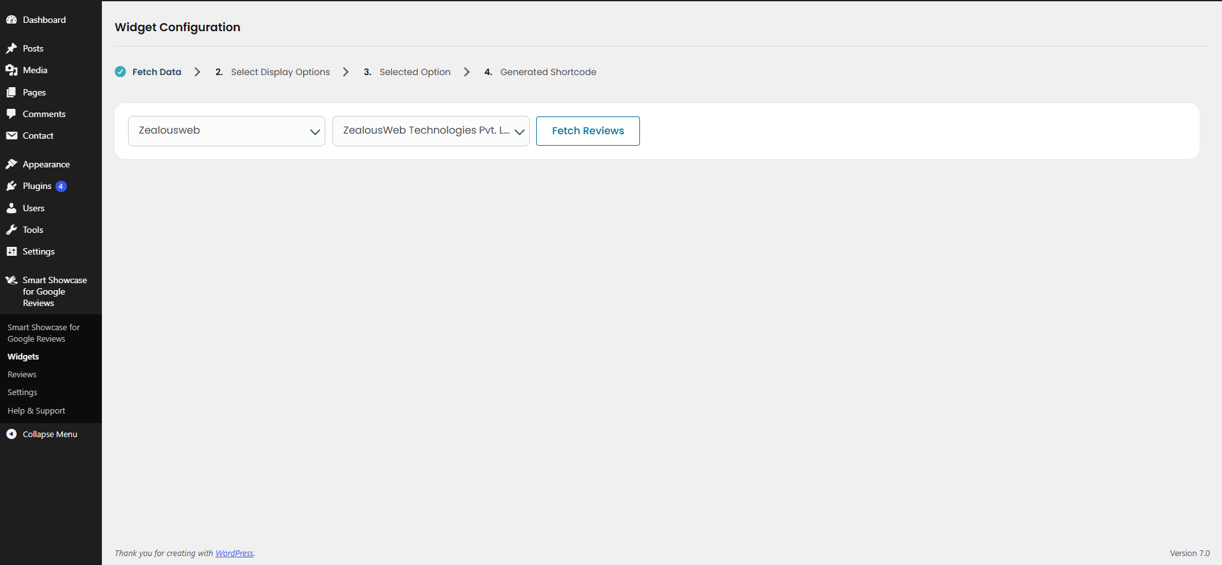Open the Pages menu
This screenshot has height=565, width=1222.
pos(51,92)
